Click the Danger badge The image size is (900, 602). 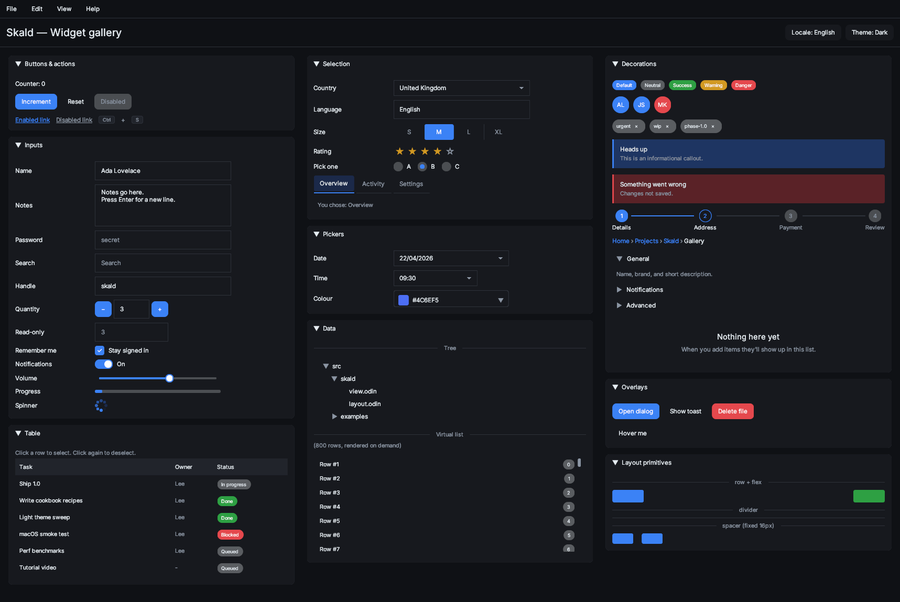point(743,85)
